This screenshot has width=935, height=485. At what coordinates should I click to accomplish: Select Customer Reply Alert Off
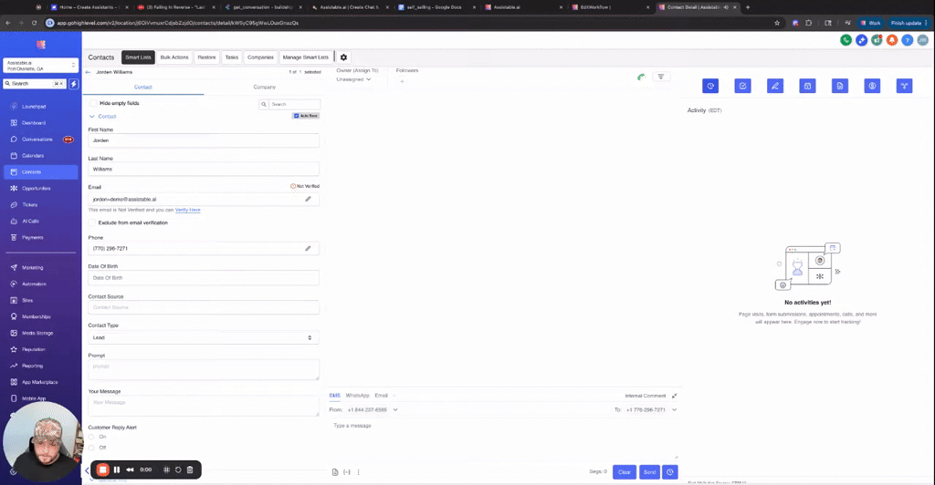91,448
